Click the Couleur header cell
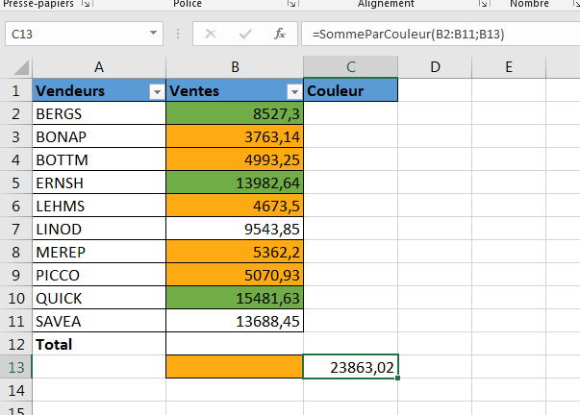Viewport: 580px width, 415px height. (350, 91)
